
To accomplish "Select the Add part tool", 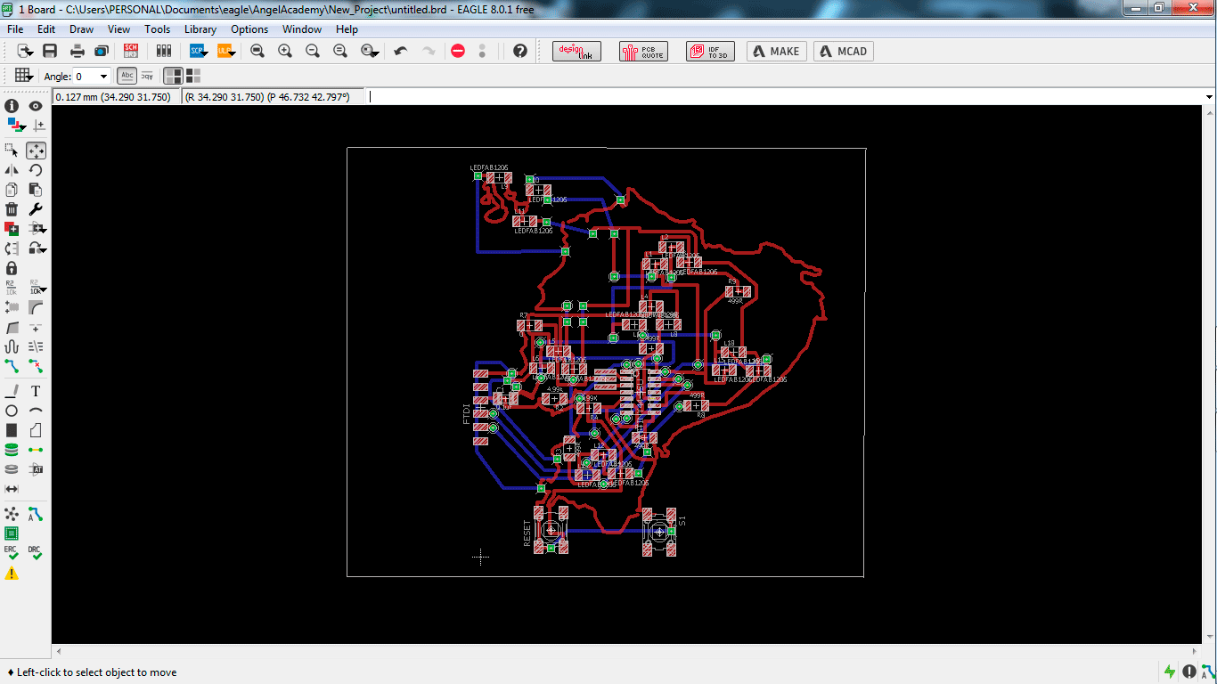I will [12, 229].
